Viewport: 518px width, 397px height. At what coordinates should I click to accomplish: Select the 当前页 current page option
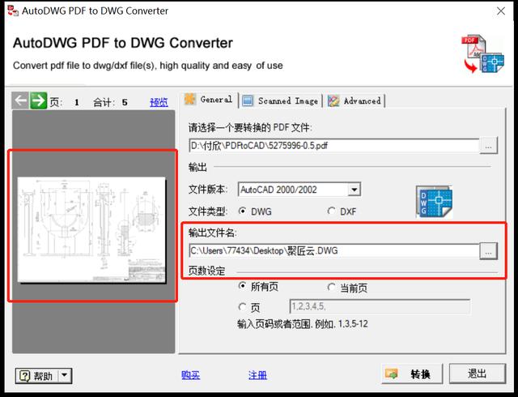(x=331, y=287)
